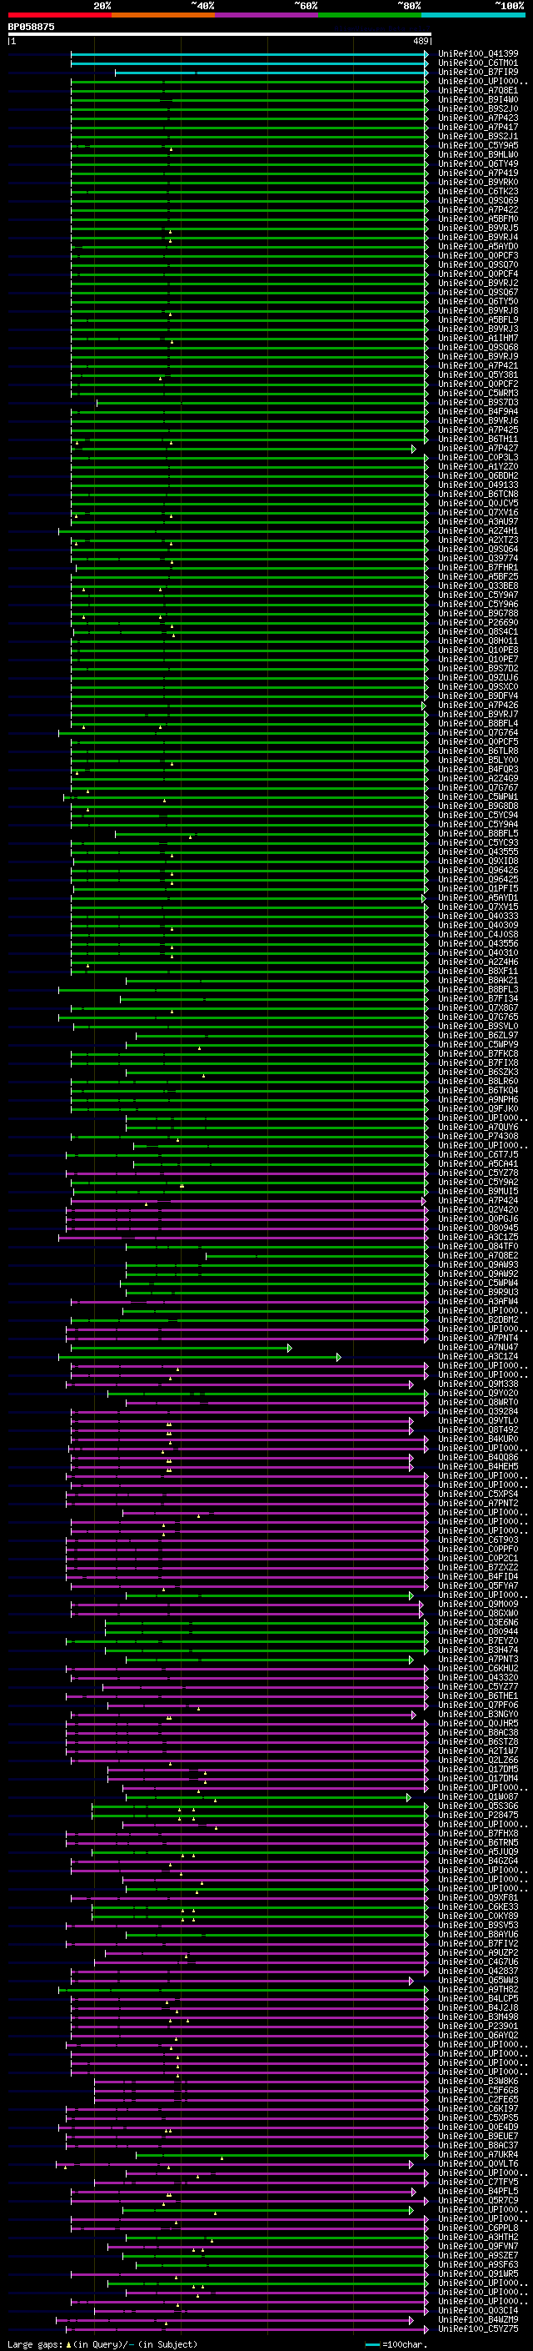View the UniRef100_A7P427 partial hit label
This screenshot has height=2351, width=533.
point(477,448)
